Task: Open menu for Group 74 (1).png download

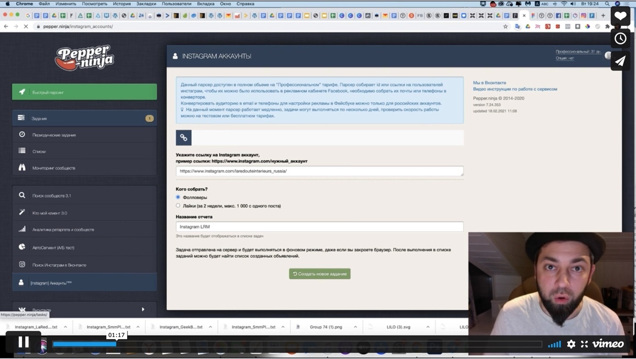Action: click(356, 327)
